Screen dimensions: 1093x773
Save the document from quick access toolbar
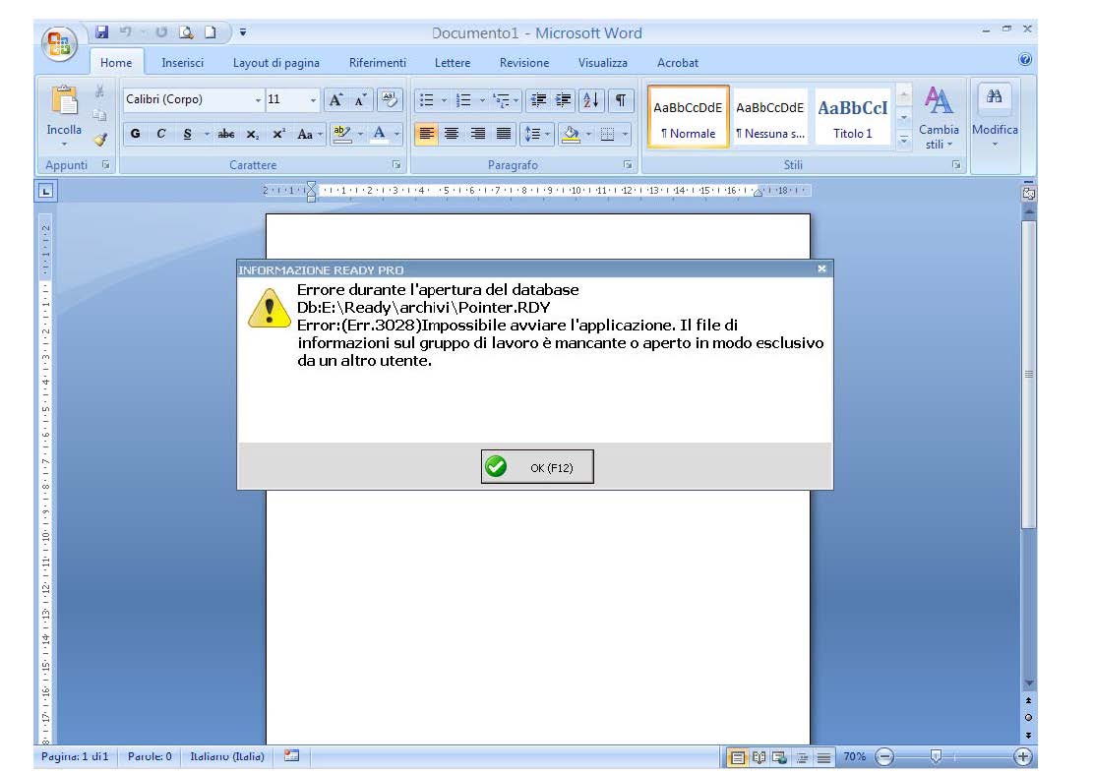coord(102,32)
